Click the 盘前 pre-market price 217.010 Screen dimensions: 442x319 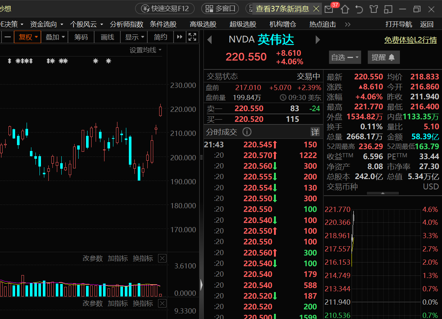[248, 88]
